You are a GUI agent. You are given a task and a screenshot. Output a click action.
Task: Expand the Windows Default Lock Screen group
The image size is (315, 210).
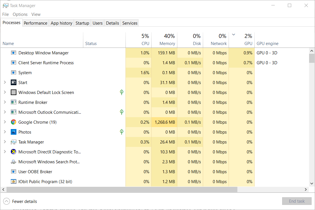(x=5, y=92)
